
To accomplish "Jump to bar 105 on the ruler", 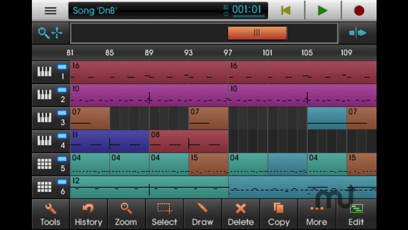I will pyautogui.click(x=307, y=53).
